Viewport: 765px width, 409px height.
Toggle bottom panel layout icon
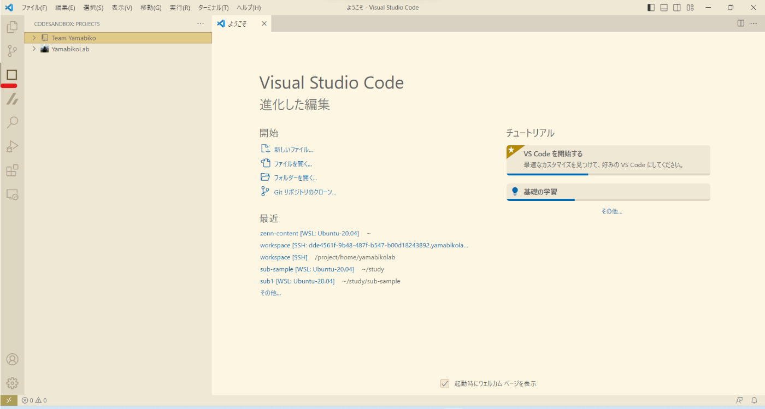(x=664, y=8)
